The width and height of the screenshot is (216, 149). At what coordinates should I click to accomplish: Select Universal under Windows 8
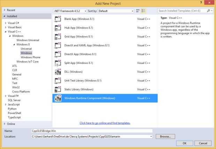click(x=26, y=49)
